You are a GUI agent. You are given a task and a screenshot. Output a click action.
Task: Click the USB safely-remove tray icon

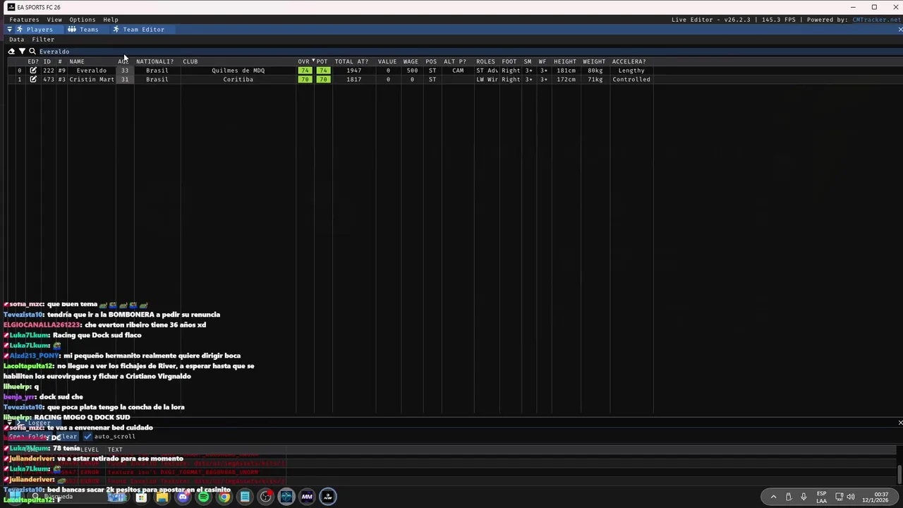point(789,497)
